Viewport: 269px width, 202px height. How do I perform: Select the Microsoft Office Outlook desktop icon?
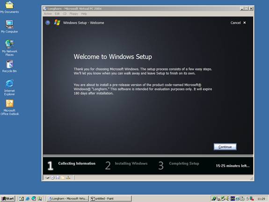pyautogui.click(x=9, y=108)
